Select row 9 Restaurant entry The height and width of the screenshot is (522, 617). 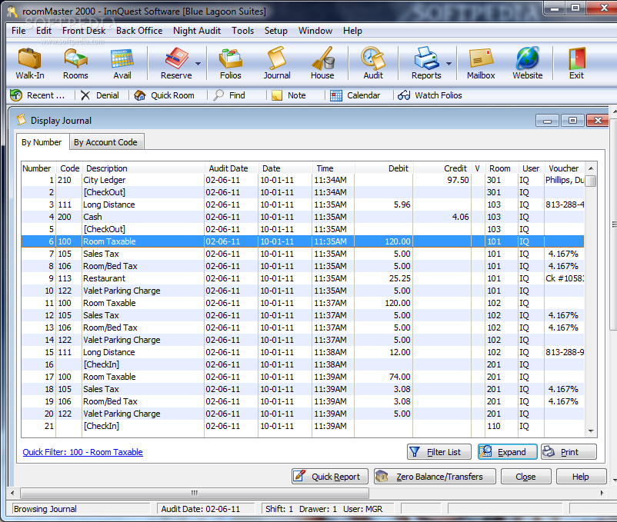[x=302, y=278]
